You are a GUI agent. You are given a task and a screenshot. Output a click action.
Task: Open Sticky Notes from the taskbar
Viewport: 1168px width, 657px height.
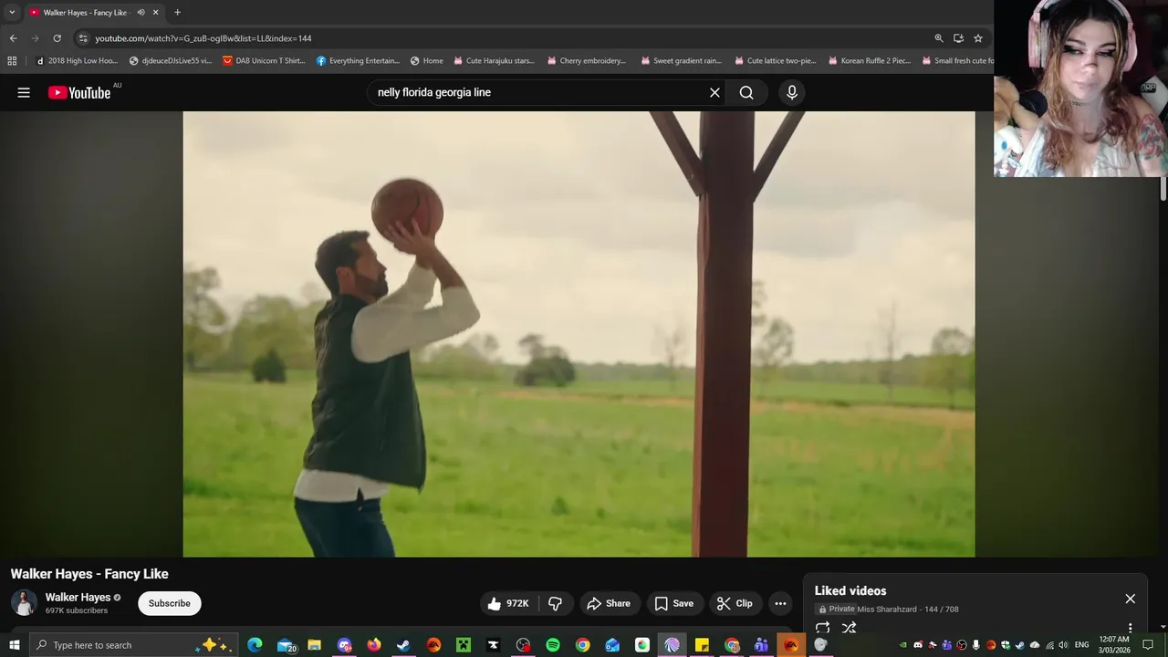coord(702,645)
